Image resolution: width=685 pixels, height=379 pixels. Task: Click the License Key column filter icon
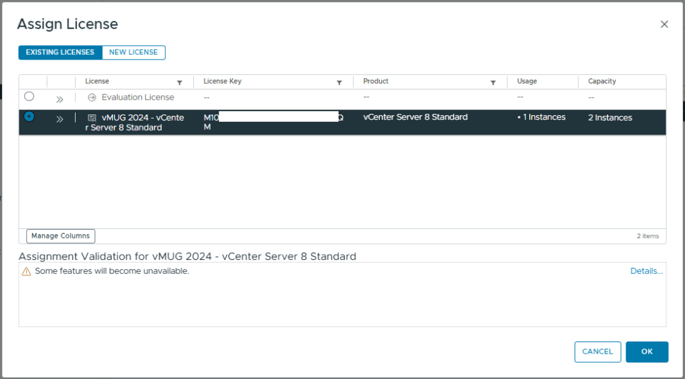pos(339,82)
